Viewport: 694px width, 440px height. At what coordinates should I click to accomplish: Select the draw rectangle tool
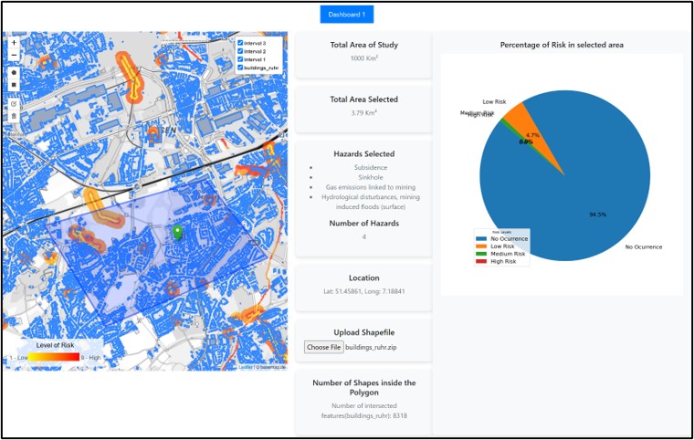(x=14, y=86)
